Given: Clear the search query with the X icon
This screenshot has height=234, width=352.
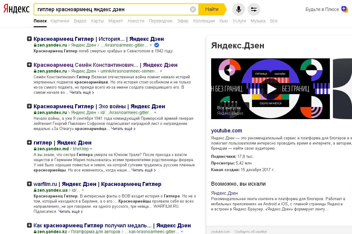Looking at the screenshot, I should (193, 9).
